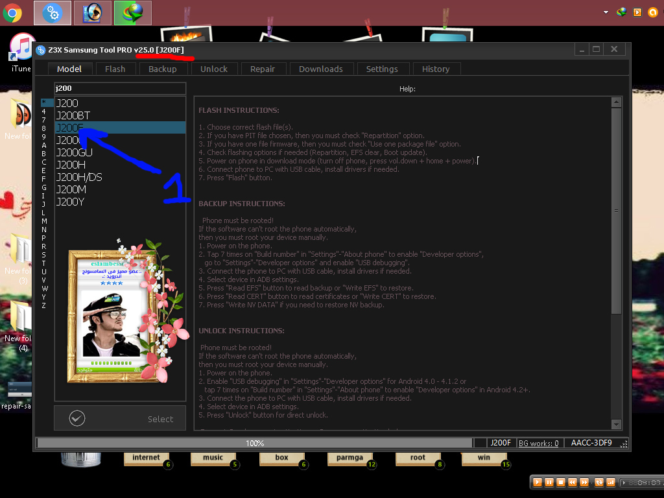Select model J200GU in the list
The height and width of the screenshot is (498, 664).
[120, 152]
